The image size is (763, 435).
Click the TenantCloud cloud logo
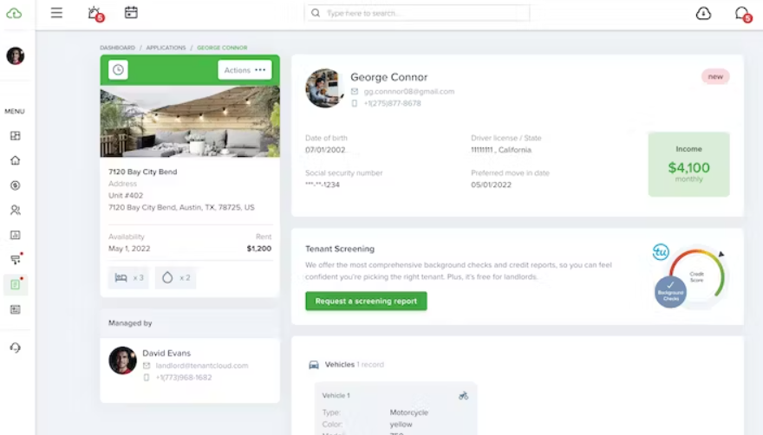point(14,13)
